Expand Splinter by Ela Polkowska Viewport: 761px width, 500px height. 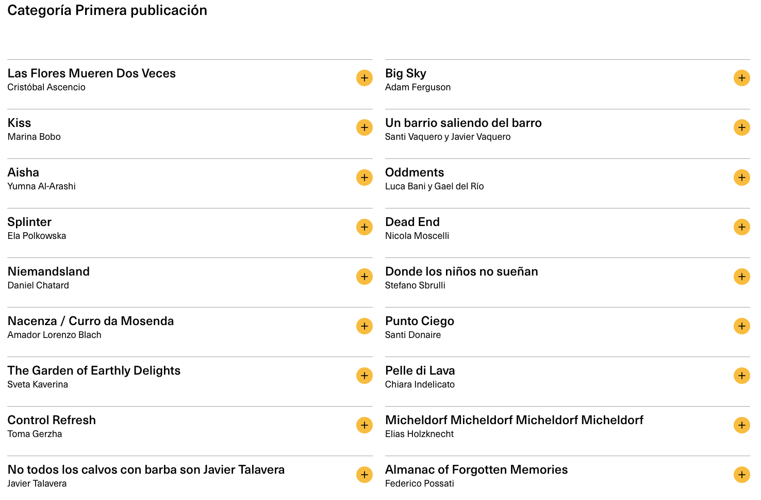point(364,227)
